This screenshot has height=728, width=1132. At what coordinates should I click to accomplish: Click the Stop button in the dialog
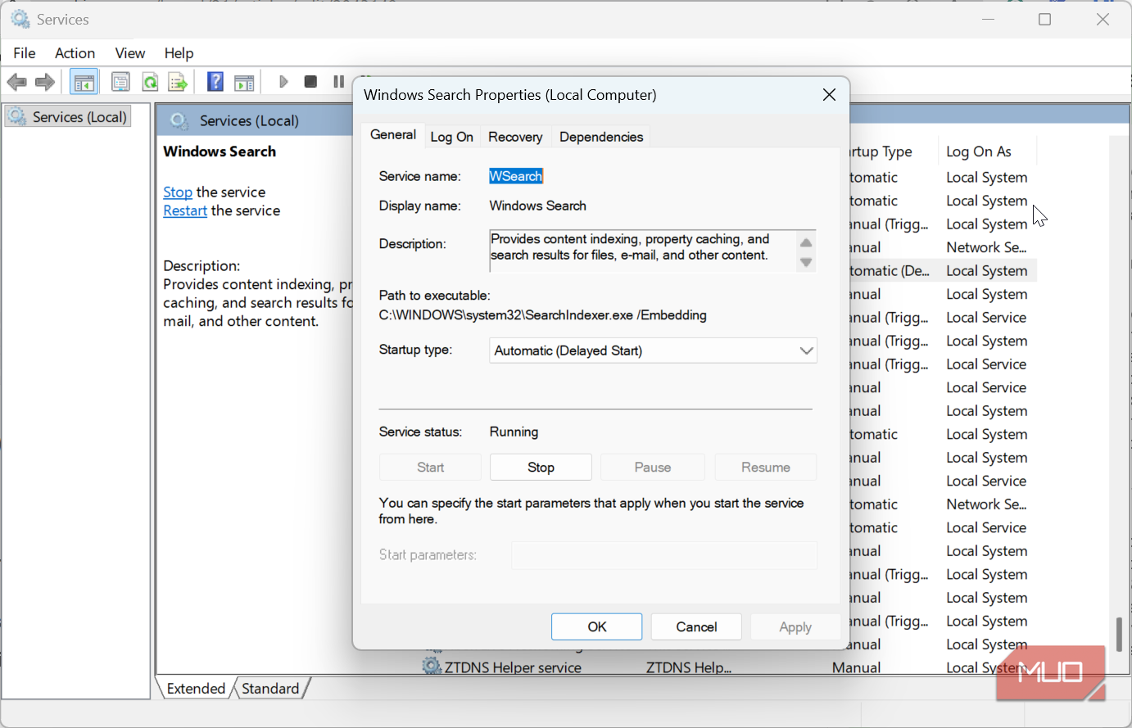tap(541, 467)
